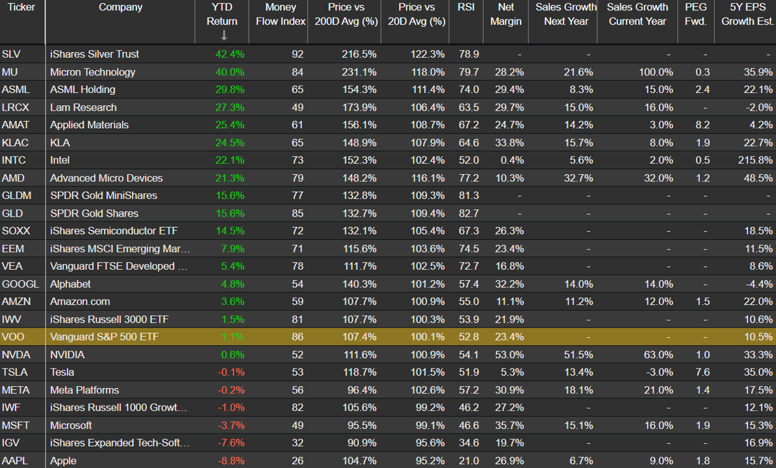Select the MSFT ticker cell

16,426
